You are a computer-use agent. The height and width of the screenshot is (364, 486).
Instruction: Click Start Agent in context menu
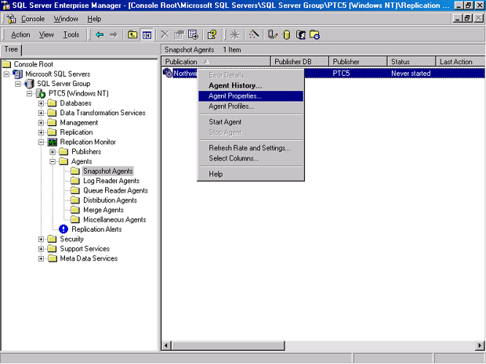225,122
